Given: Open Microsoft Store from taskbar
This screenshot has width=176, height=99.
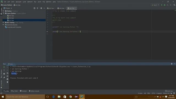Looking at the screenshot, I should [65, 97].
